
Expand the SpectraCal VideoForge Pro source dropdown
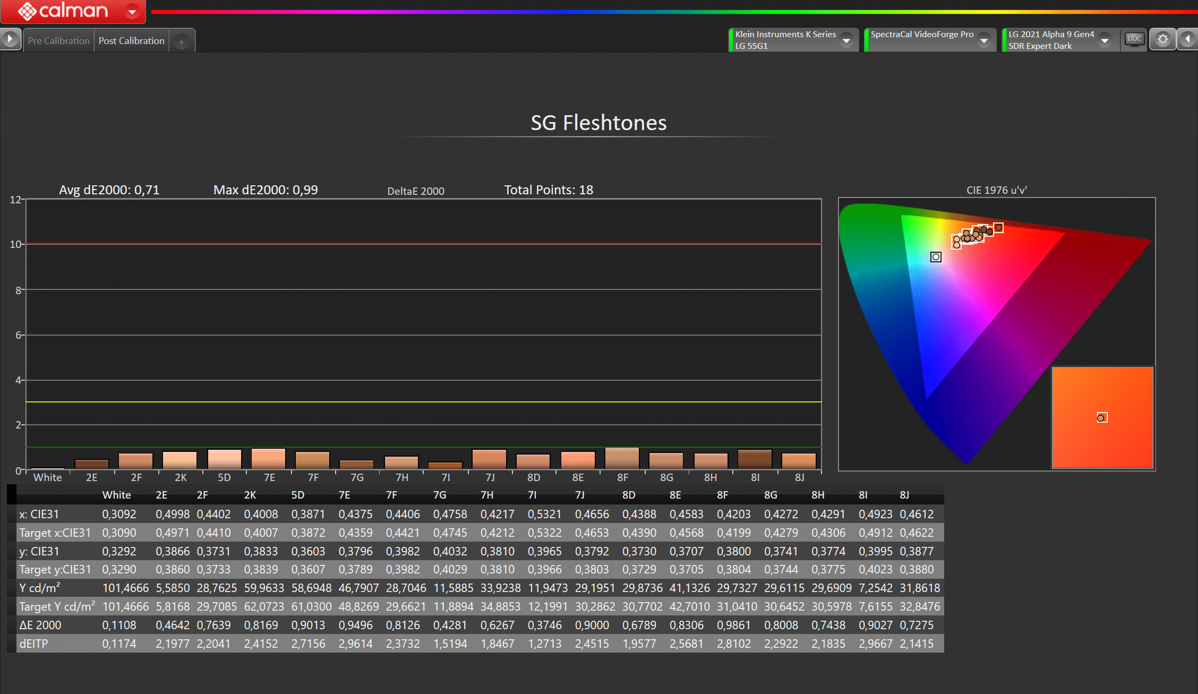click(984, 40)
